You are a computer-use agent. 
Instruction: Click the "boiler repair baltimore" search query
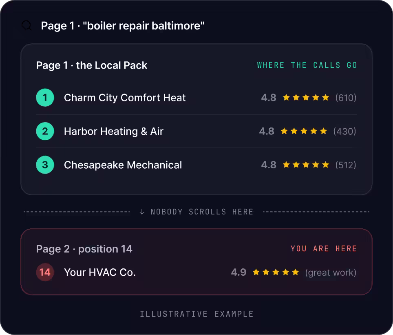(x=144, y=26)
